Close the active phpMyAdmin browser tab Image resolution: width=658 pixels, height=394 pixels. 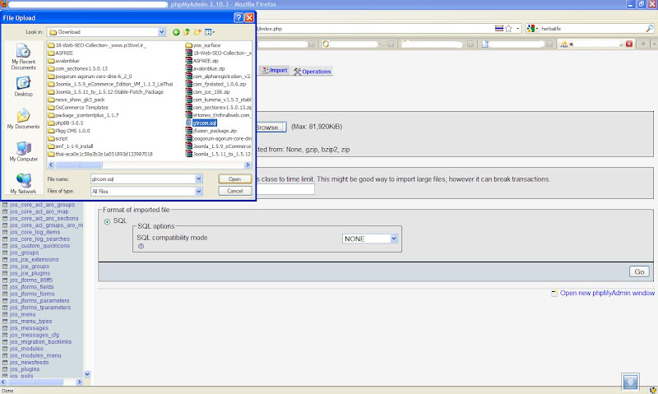tap(629, 44)
